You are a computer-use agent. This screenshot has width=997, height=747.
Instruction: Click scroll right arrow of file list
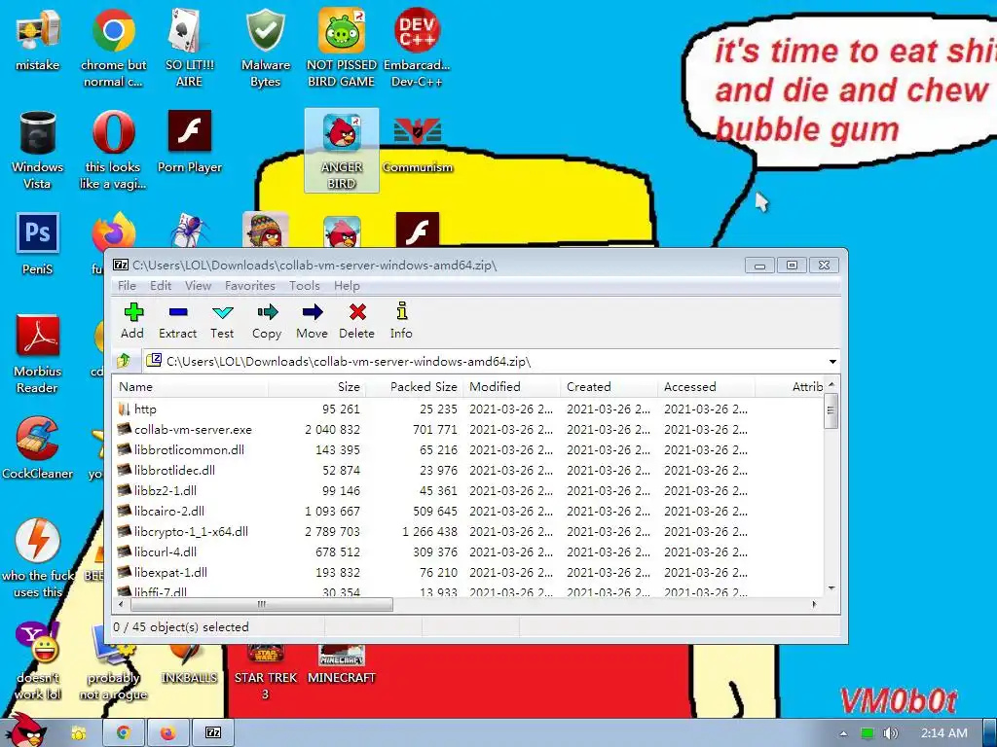(x=815, y=604)
